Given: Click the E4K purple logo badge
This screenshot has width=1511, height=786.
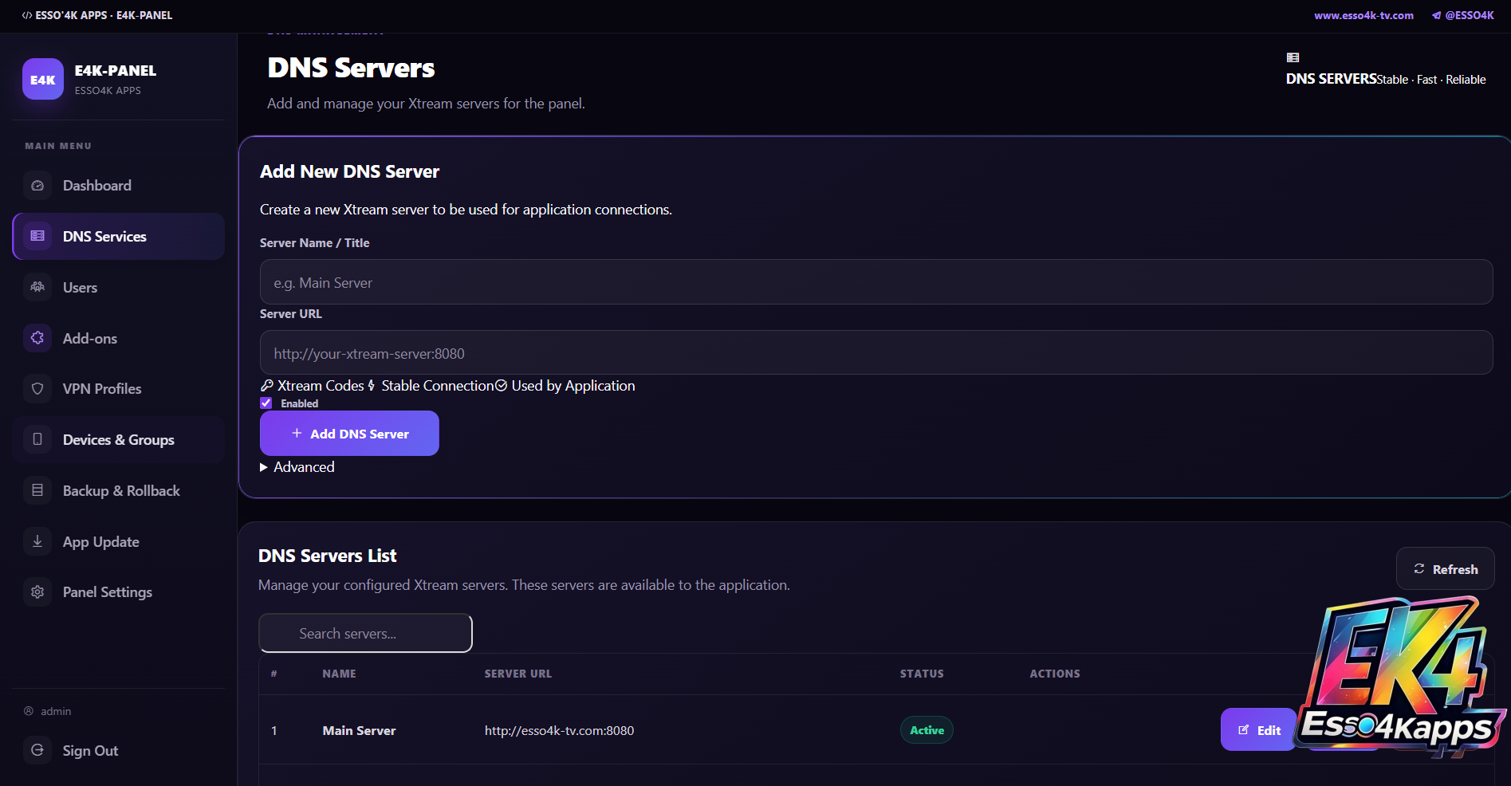Looking at the screenshot, I should click(x=43, y=79).
